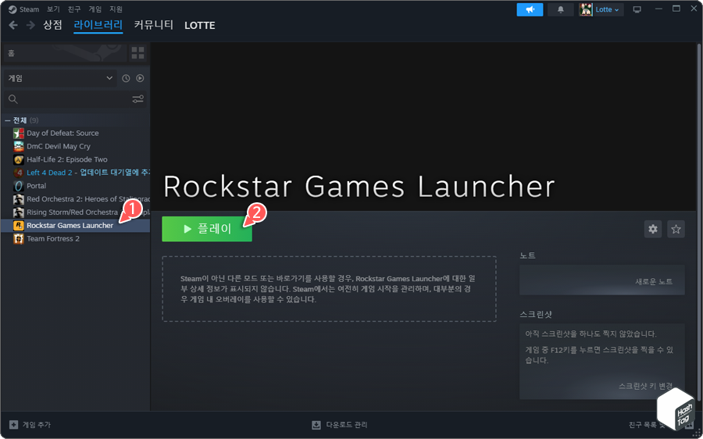The height and width of the screenshot is (439, 703).
Task: Switch to the 상점 tab
Action: tap(52, 25)
